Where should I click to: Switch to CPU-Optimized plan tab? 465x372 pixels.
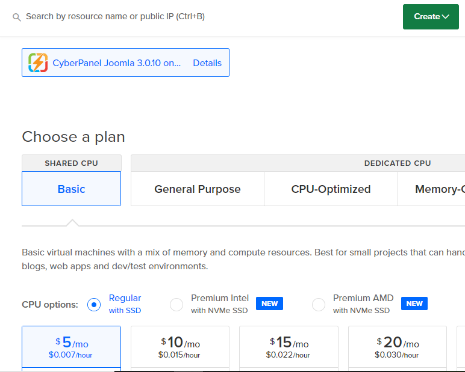(331, 189)
